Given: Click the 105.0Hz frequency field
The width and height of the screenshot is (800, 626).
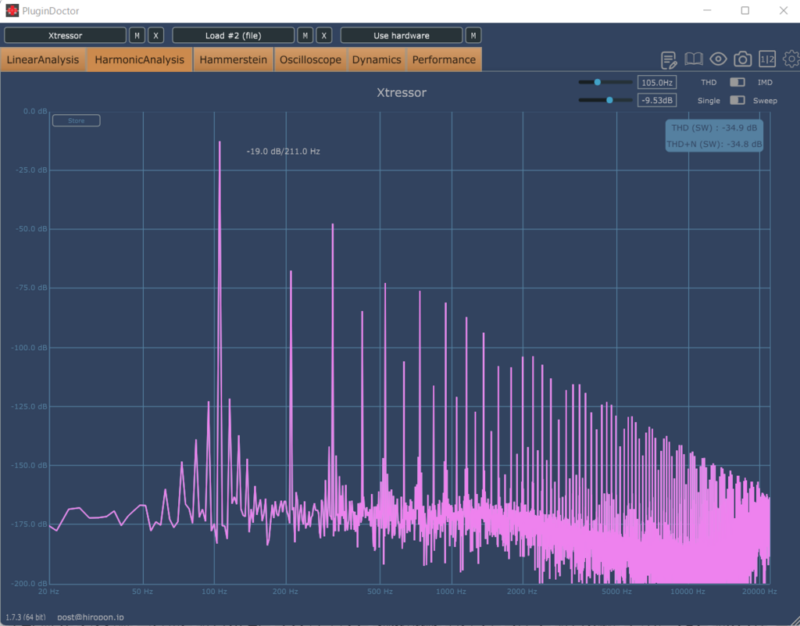Looking at the screenshot, I should [656, 82].
